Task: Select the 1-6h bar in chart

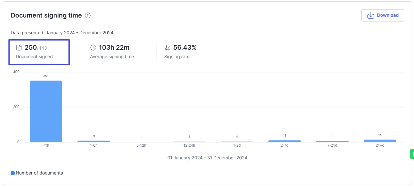Action: click(x=94, y=141)
